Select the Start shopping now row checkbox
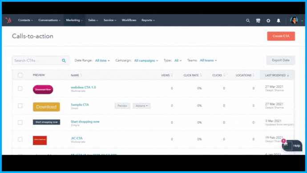Viewport: 307px width, 173px height. click(x=20, y=122)
